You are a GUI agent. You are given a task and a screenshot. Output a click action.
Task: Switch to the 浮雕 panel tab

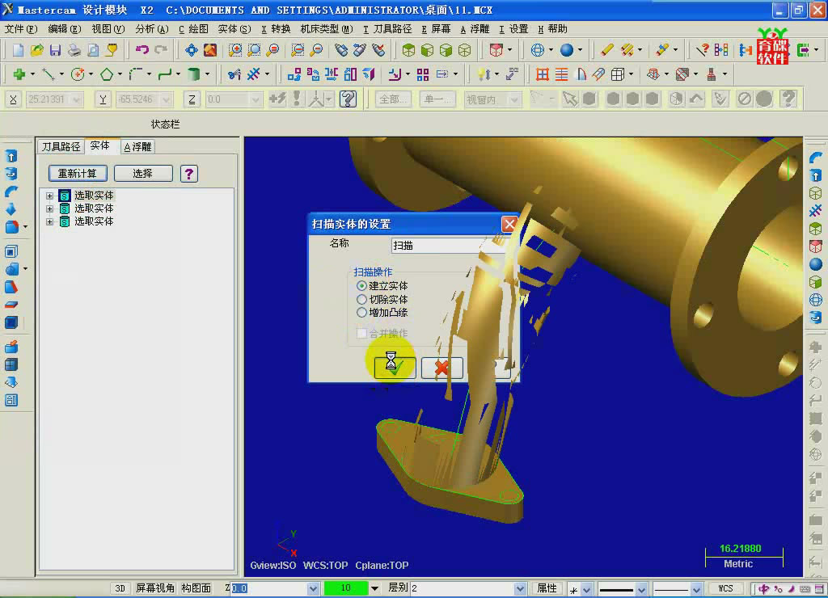tap(137, 147)
